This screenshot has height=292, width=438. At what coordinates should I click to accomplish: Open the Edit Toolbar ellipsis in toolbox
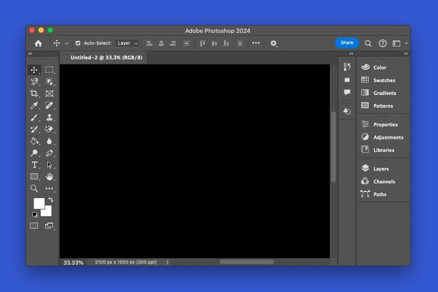click(49, 189)
